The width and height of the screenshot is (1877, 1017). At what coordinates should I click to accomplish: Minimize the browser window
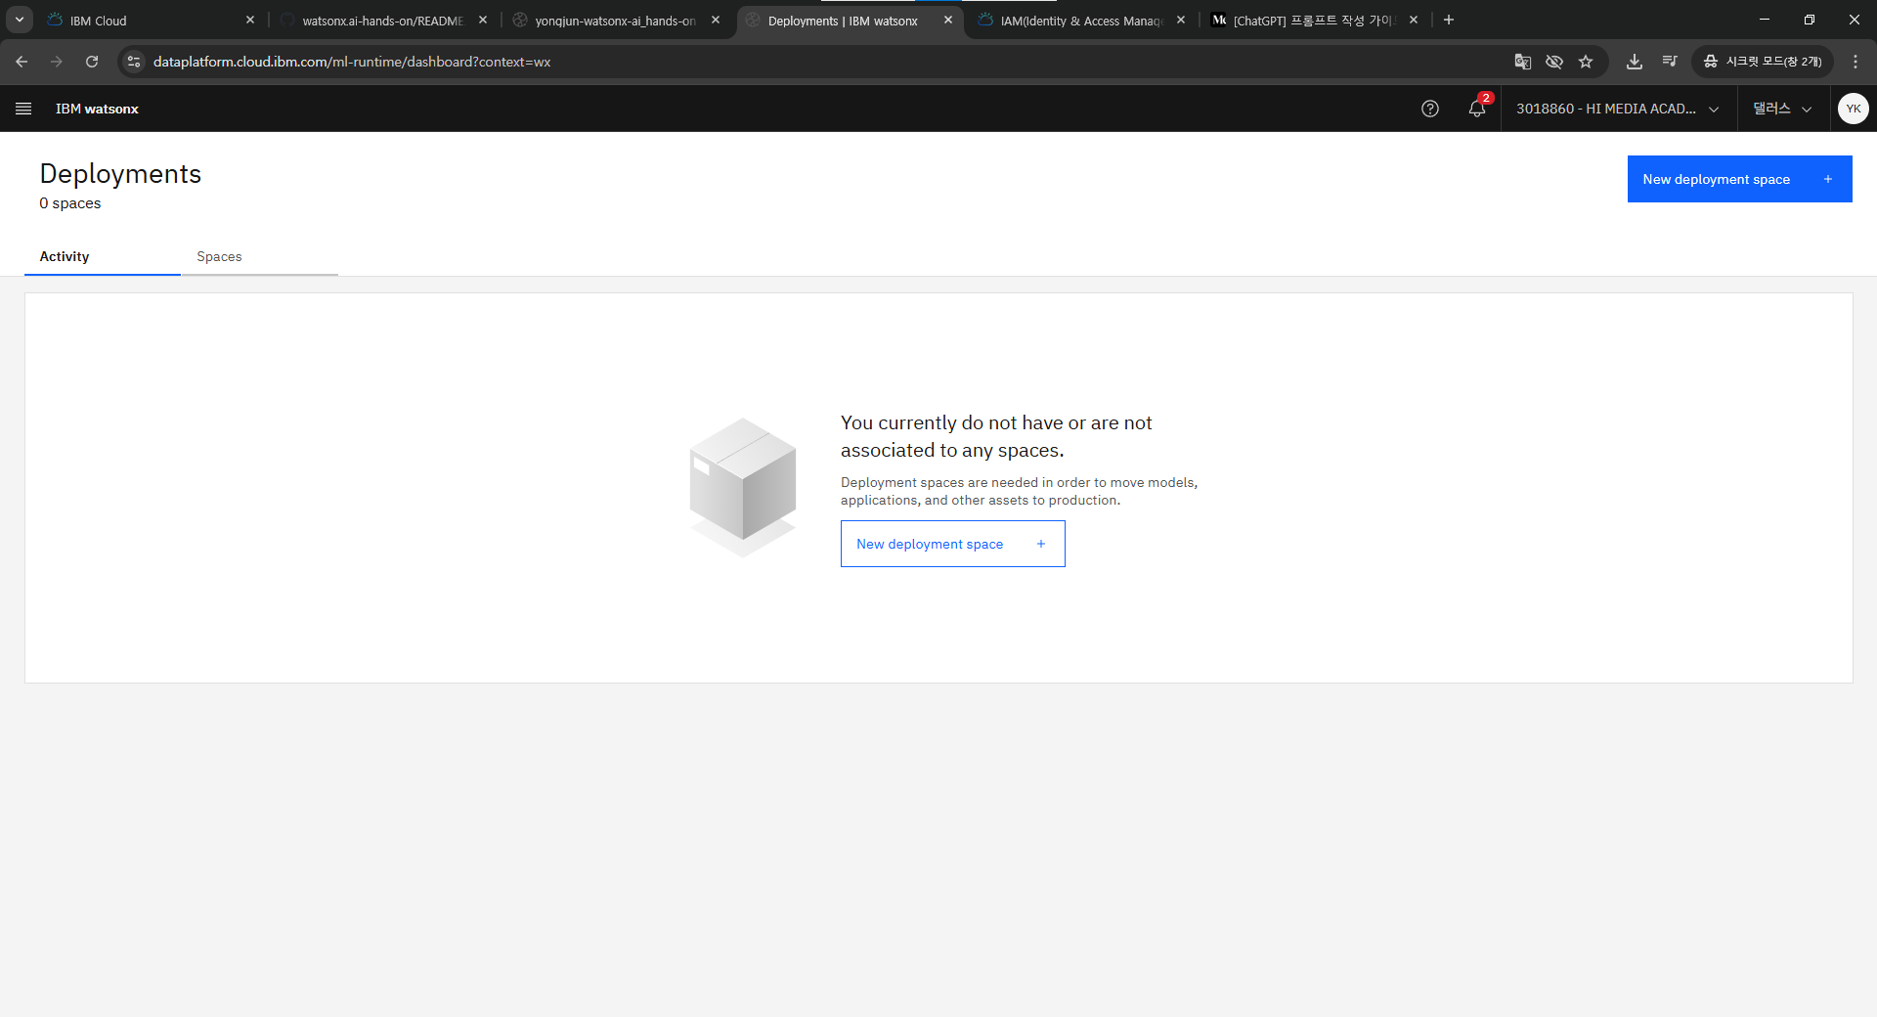(1765, 20)
